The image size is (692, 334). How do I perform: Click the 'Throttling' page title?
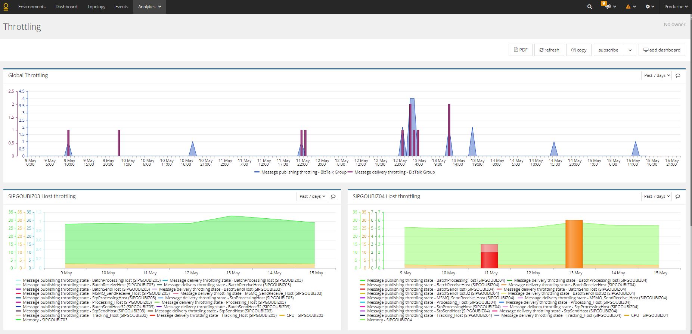click(22, 27)
